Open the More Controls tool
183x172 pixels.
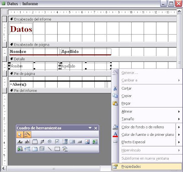coord(65,149)
